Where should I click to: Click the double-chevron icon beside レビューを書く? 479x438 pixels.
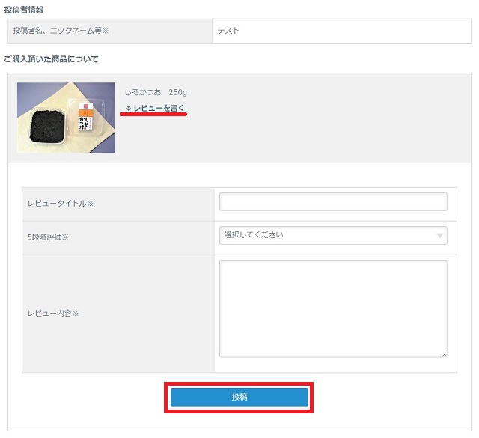[x=129, y=109]
